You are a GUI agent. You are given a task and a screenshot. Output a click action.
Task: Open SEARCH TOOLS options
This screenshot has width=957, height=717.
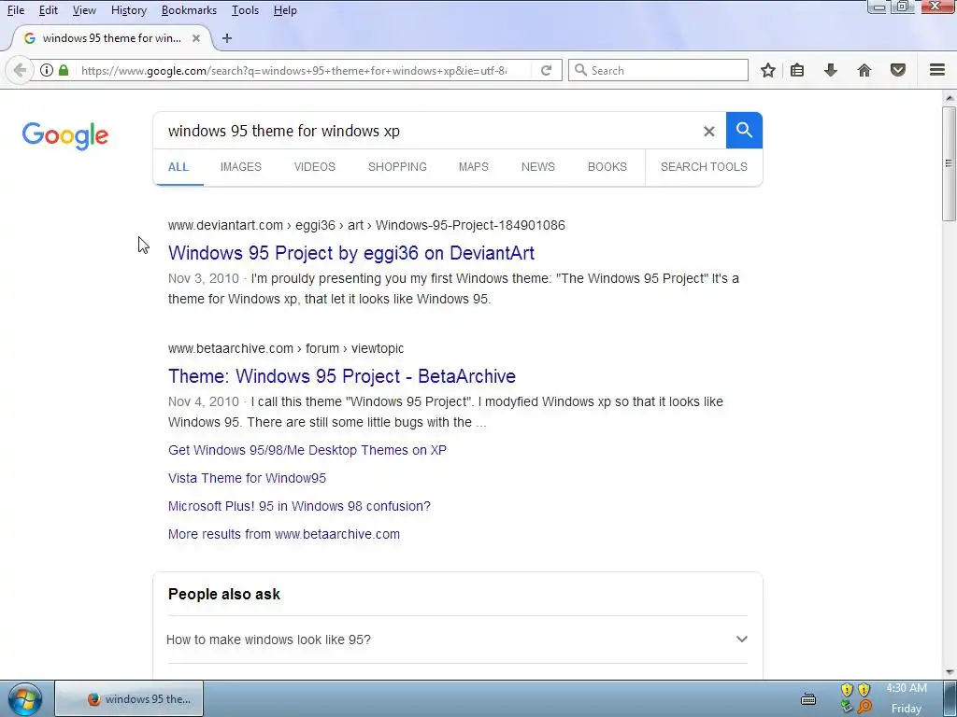click(x=704, y=166)
